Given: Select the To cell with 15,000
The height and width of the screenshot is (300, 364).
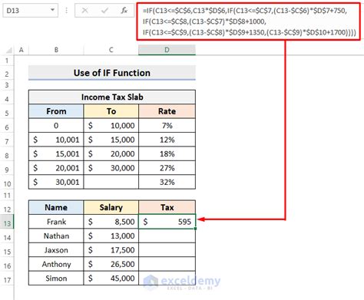Looking at the screenshot, I should click(111, 140).
